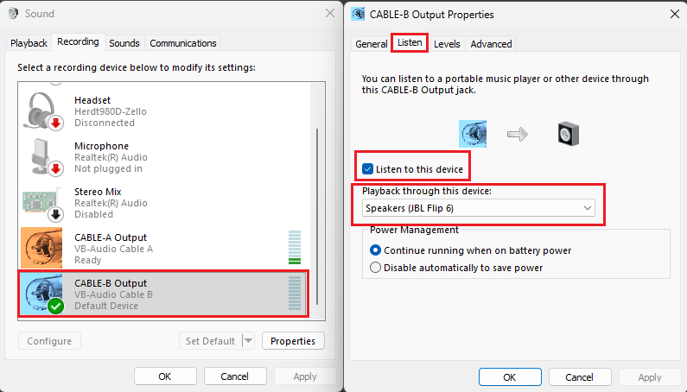Viewport: 687px width, 392px height.
Task: Click the Headset device icon
Action: [43, 111]
